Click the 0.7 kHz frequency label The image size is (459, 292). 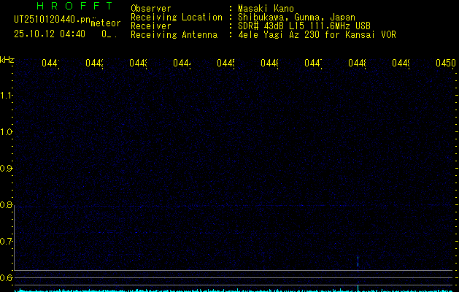click(x=7, y=242)
